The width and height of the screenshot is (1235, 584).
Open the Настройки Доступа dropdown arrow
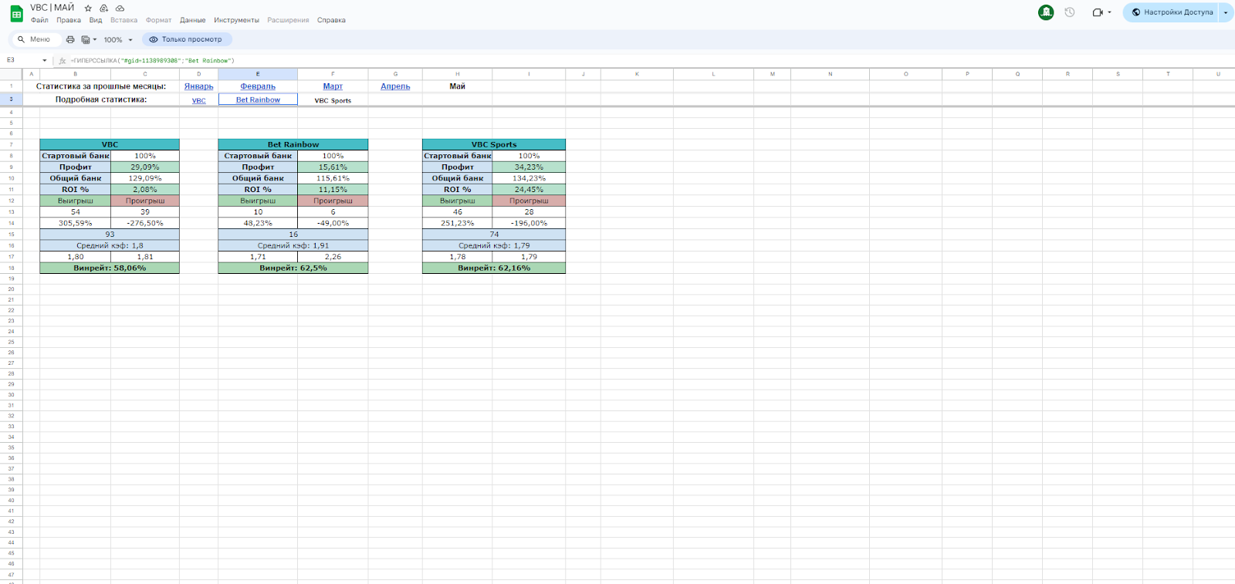[x=1226, y=12]
